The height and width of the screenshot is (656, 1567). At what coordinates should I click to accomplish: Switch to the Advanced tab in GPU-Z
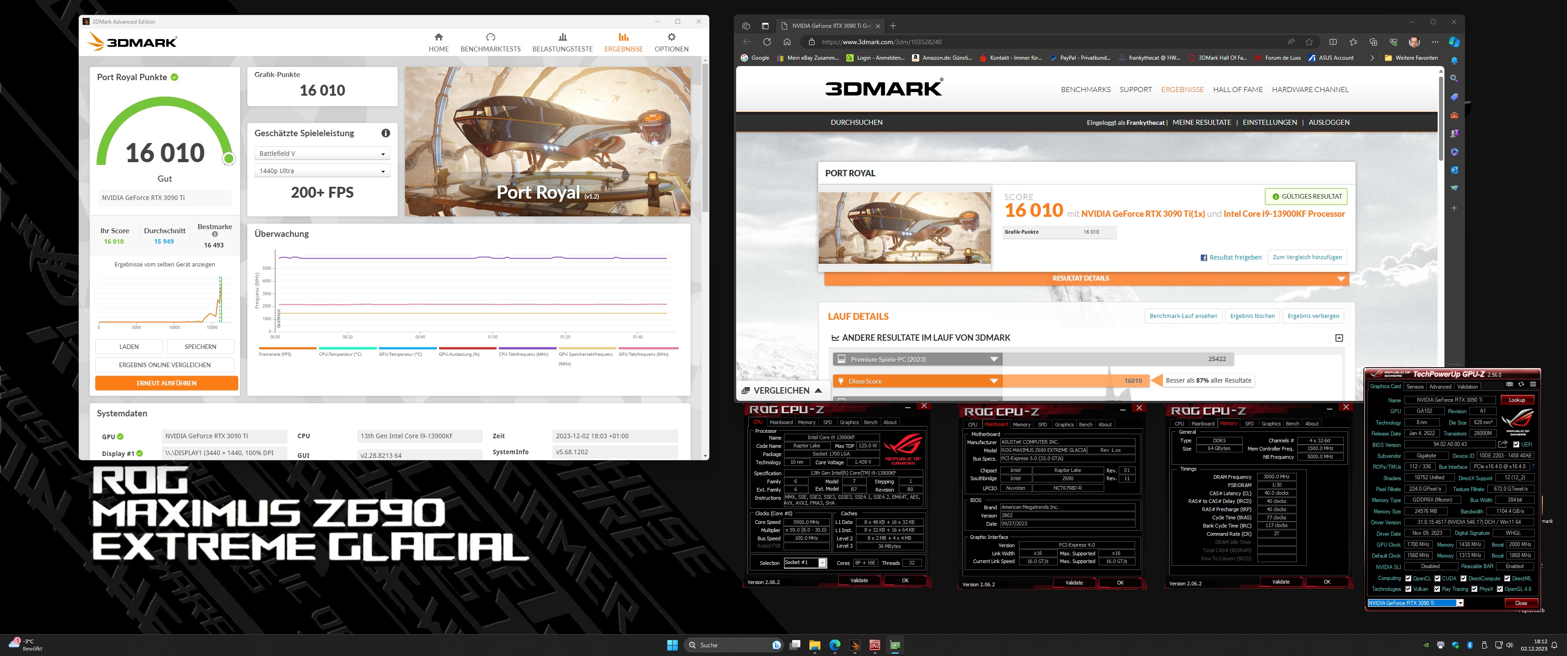[1440, 386]
